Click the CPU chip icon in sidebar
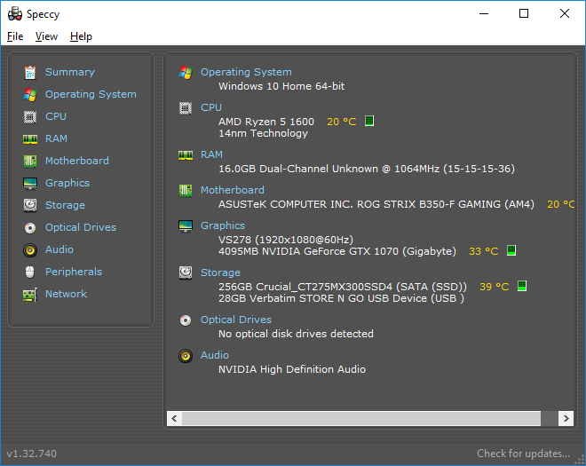The image size is (586, 466). (x=30, y=116)
